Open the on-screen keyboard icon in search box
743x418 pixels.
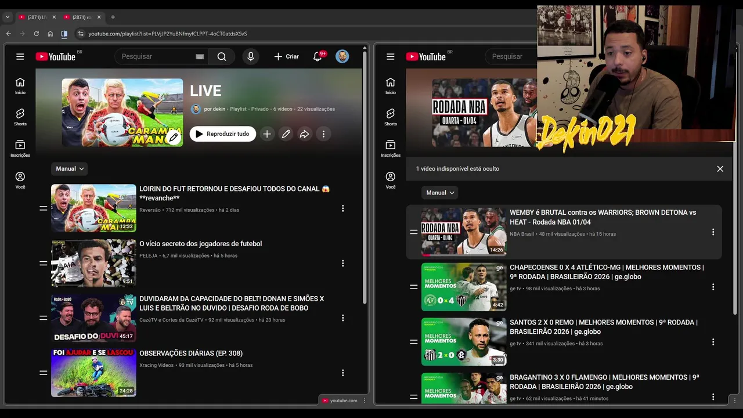tap(200, 57)
